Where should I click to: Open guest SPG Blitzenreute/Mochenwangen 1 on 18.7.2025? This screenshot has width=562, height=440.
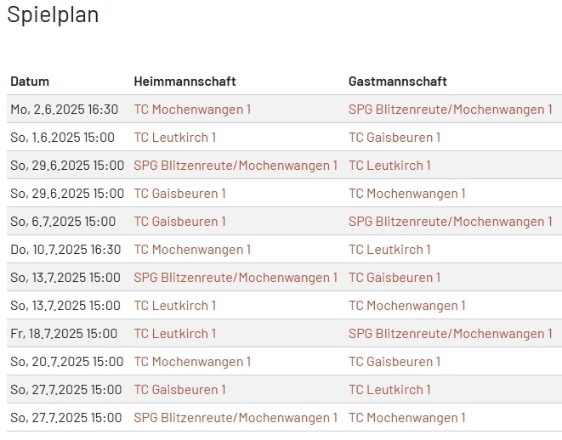pos(450,333)
